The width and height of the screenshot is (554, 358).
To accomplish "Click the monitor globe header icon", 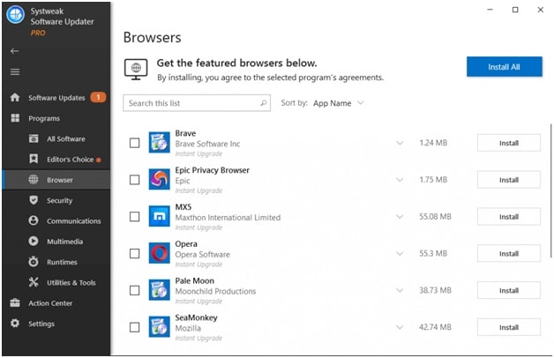I will [136, 69].
